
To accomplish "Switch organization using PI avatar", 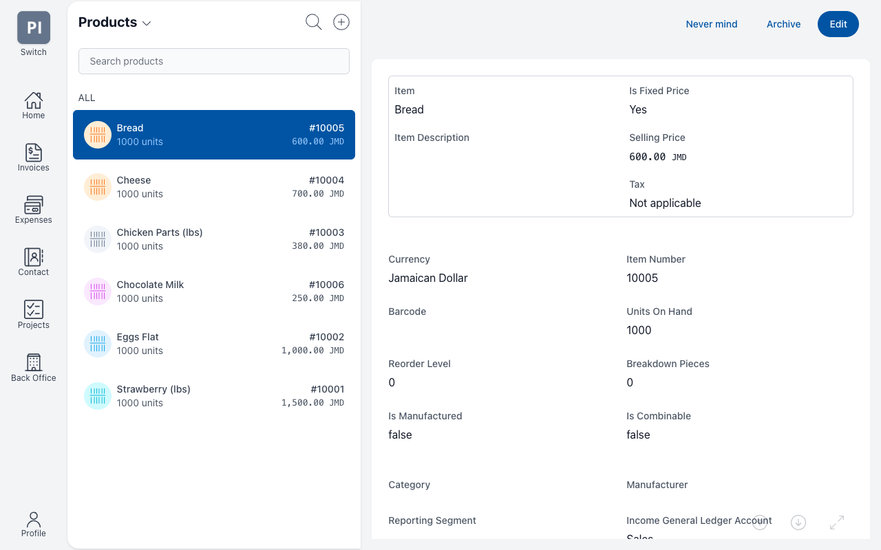I will 33,28.
